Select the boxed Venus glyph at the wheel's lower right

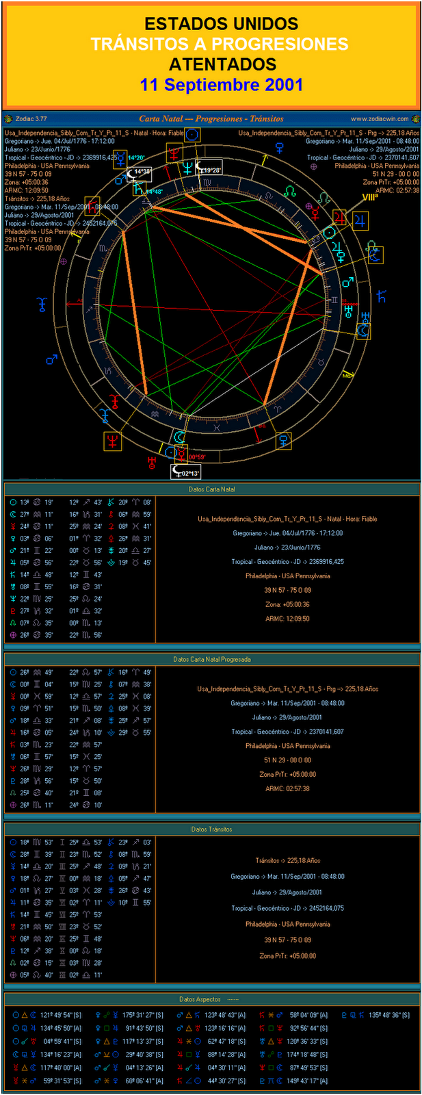[x=284, y=441]
